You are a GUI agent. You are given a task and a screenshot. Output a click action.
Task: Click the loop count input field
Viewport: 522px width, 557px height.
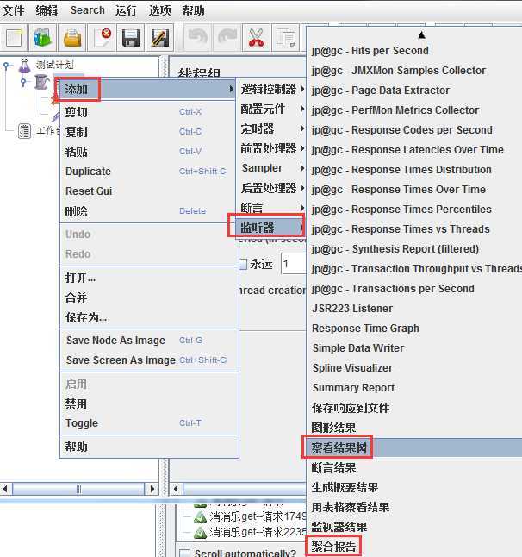coord(293,264)
